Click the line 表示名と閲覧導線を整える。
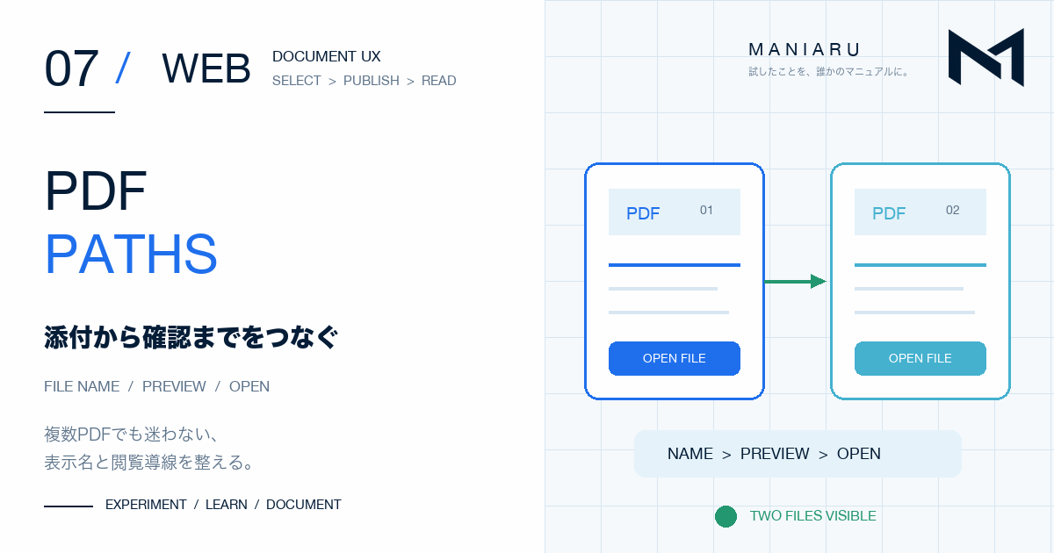Viewport: 1054px width, 553px height. click(x=149, y=463)
